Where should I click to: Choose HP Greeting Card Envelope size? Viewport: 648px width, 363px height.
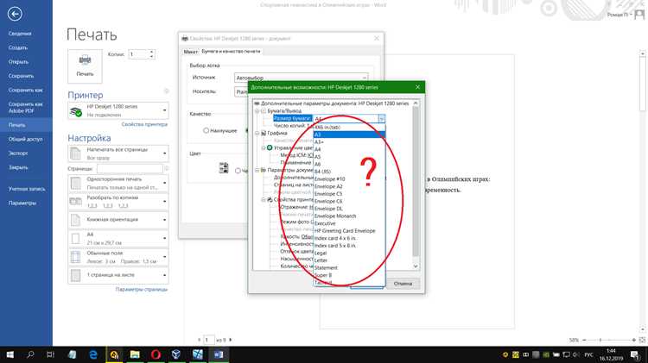[x=349, y=231]
